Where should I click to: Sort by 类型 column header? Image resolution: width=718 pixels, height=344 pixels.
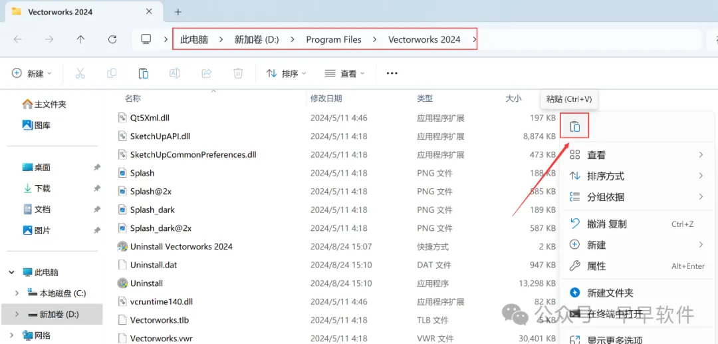pyautogui.click(x=425, y=98)
